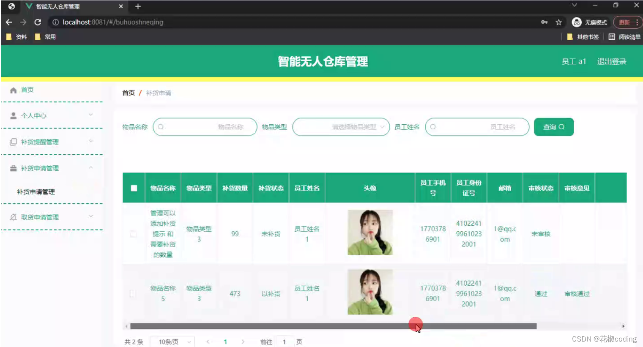This screenshot has width=643, height=347.
Task: Close the 智能无人仓库管理 browser tab
Action: pyautogui.click(x=121, y=6)
